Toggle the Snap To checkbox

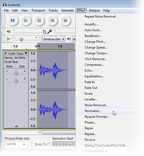click(49, 144)
